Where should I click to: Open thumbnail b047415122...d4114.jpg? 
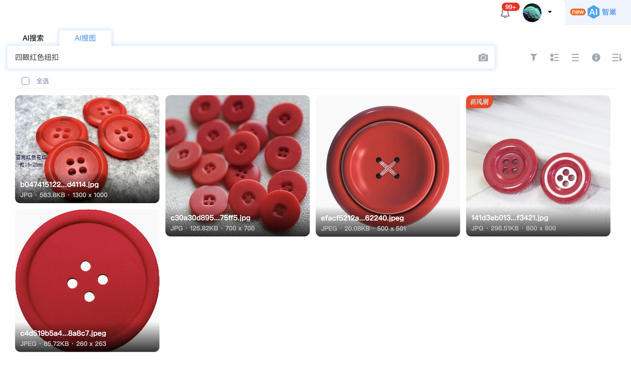[87, 149]
